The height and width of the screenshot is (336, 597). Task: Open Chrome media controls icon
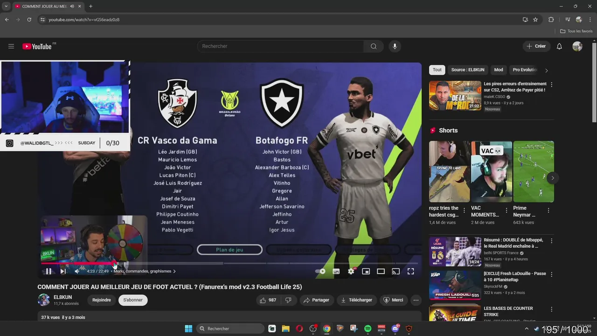[568, 20]
